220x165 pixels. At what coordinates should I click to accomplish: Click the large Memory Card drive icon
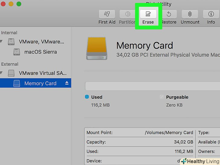pyautogui.click(x=96, y=48)
